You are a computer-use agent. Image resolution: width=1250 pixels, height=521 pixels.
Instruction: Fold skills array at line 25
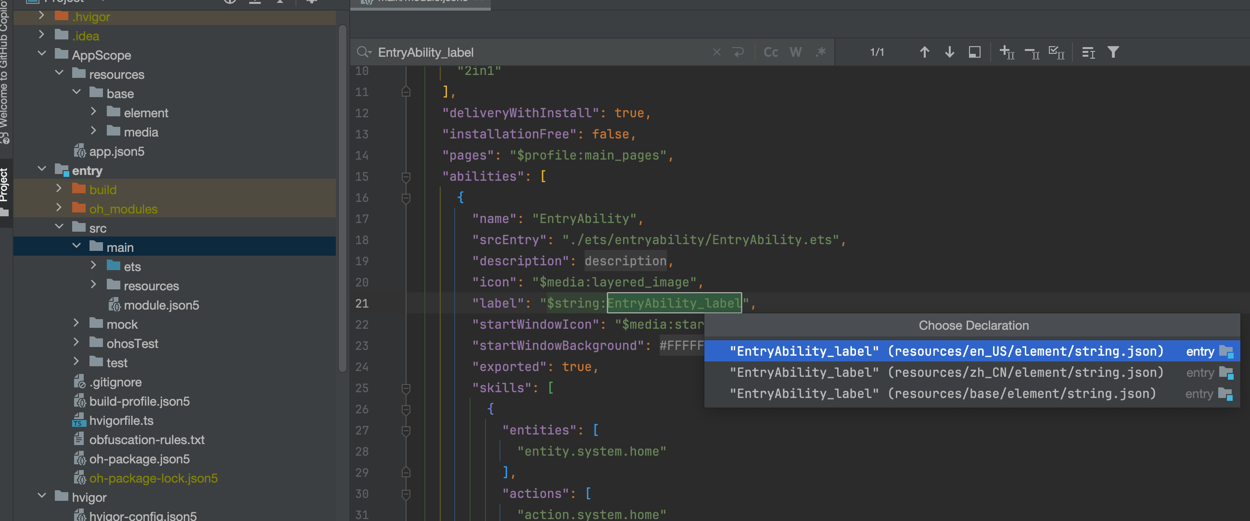[x=406, y=388]
